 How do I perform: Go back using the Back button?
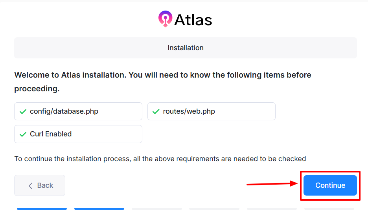(40, 185)
